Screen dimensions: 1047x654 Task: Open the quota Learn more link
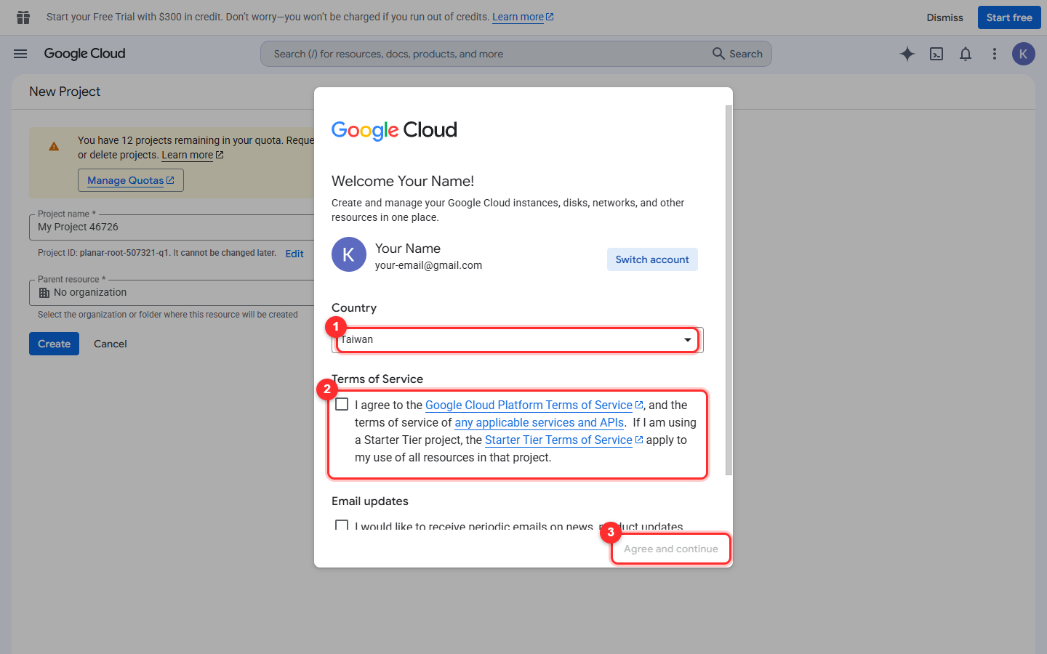(193, 155)
